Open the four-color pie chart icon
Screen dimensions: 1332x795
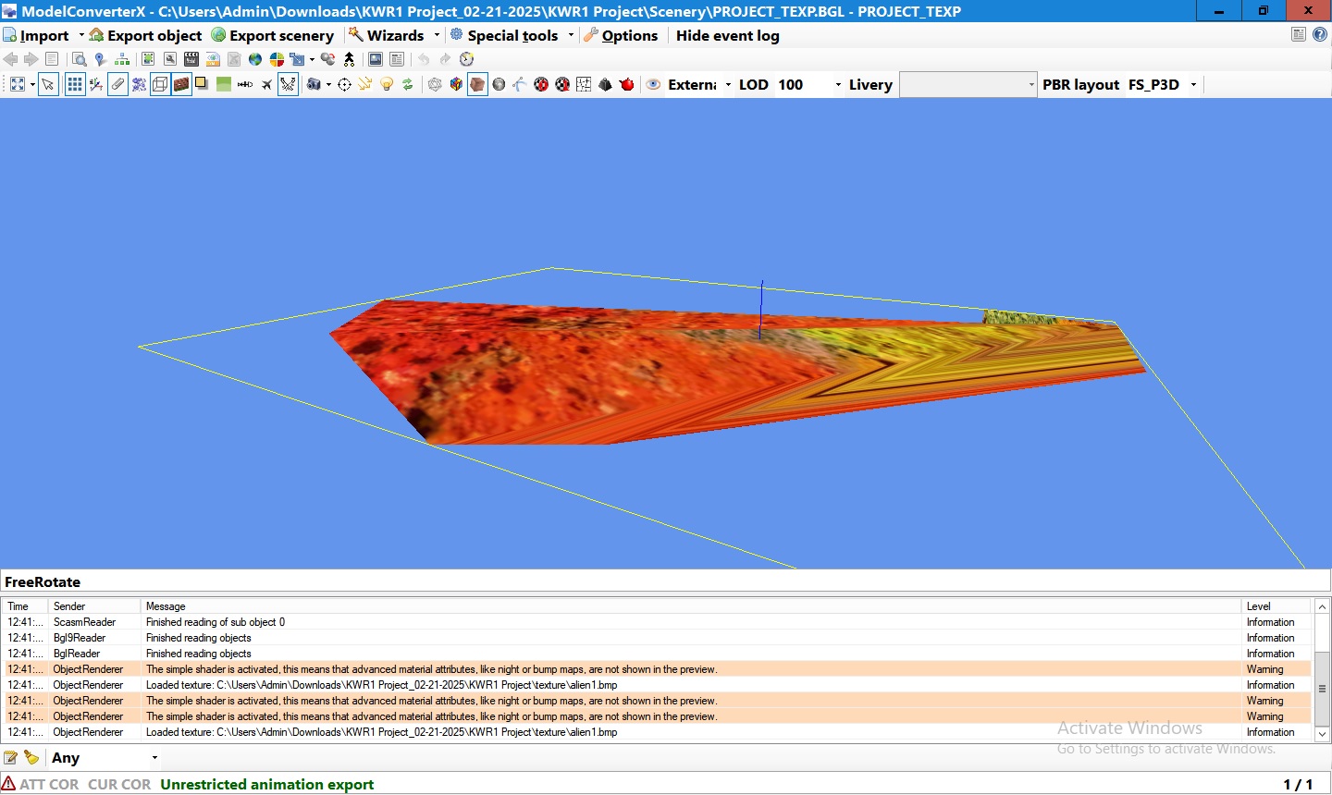277,59
